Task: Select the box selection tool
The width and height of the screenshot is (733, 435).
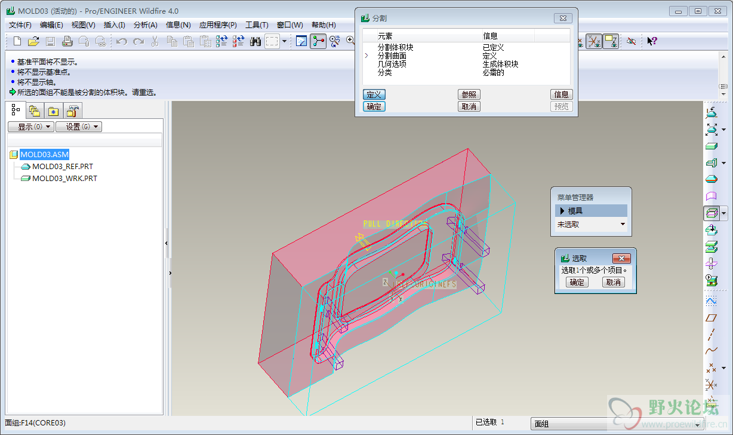Action: click(x=272, y=41)
